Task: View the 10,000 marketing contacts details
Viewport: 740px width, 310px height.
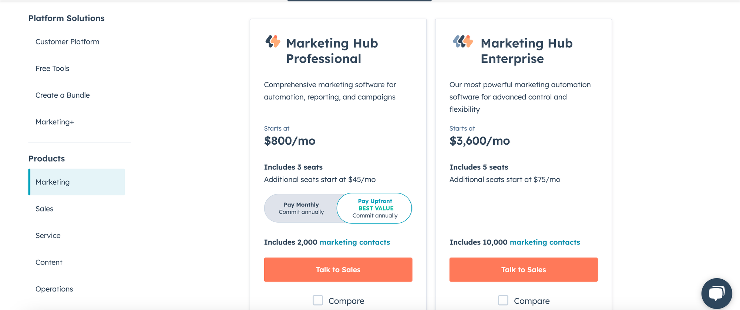Action: pyautogui.click(x=545, y=242)
